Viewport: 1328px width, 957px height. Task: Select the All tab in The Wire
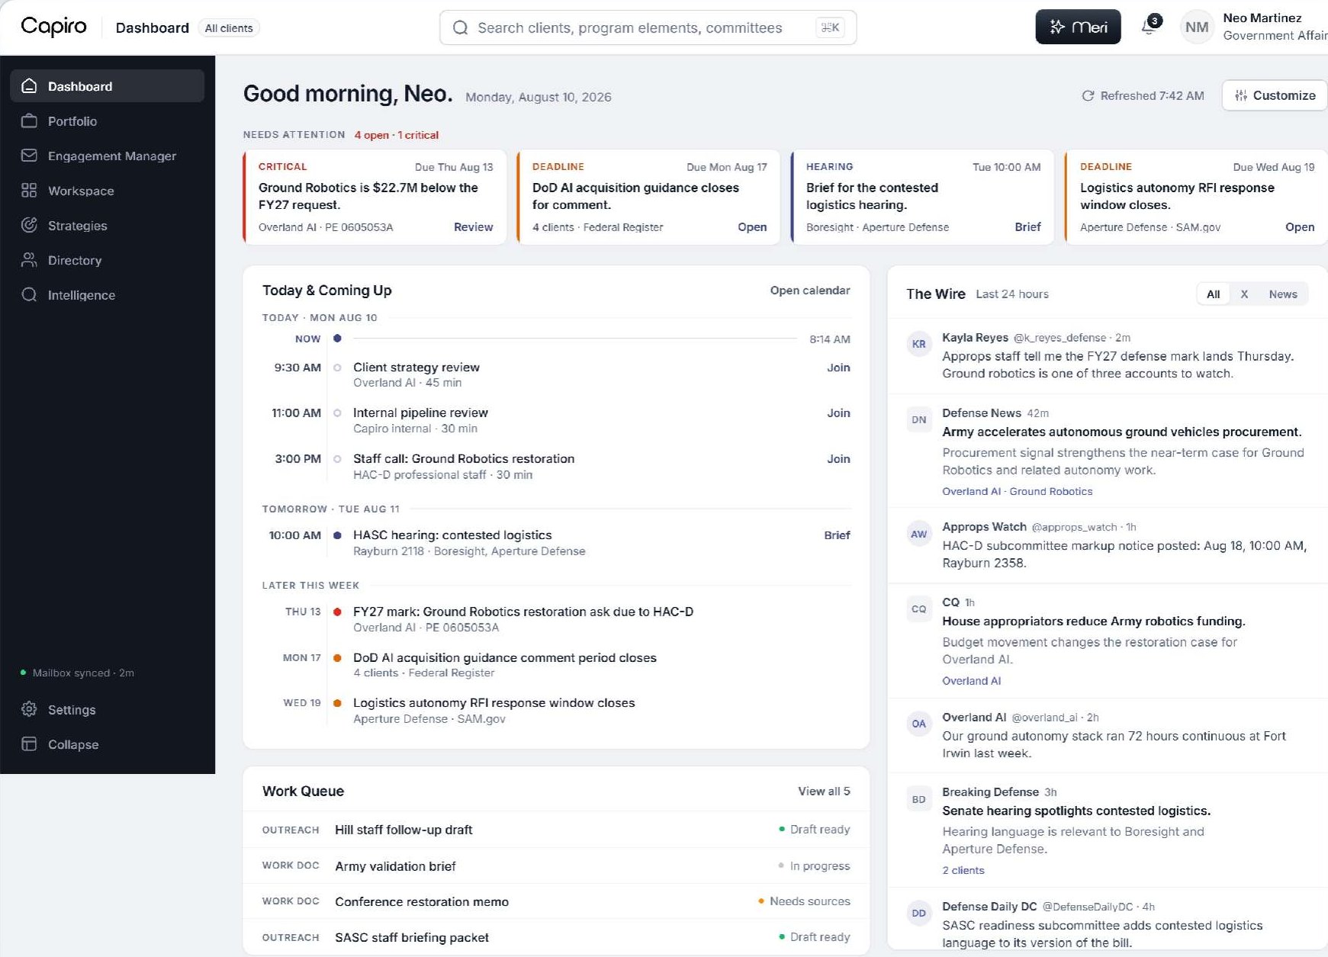click(1213, 294)
